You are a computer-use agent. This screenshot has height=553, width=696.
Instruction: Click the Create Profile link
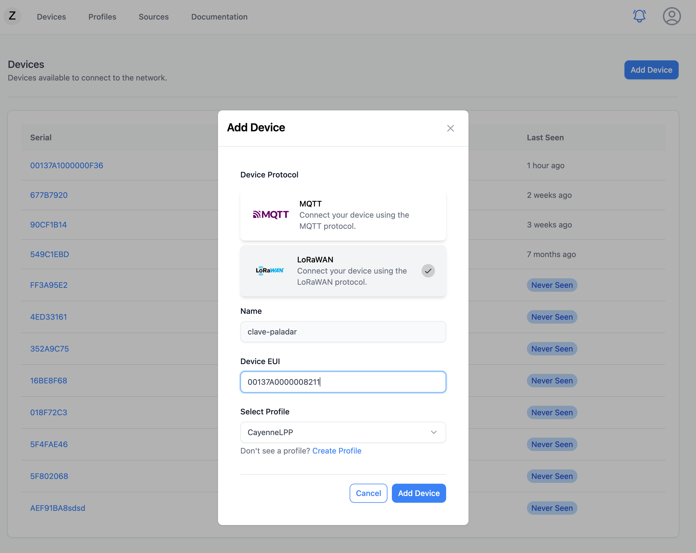[337, 450]
